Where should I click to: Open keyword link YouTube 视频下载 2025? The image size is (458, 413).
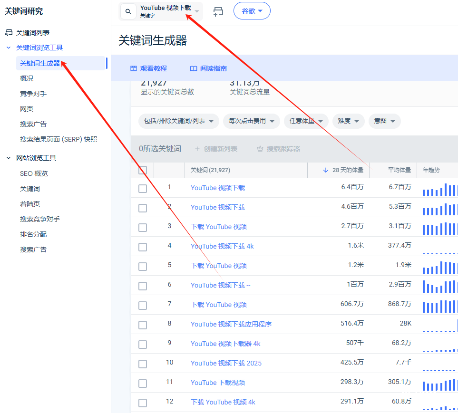(x=226, y=363)
